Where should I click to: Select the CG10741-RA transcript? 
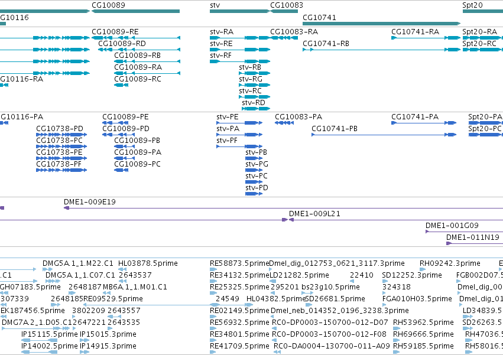(x=426, y=38)
